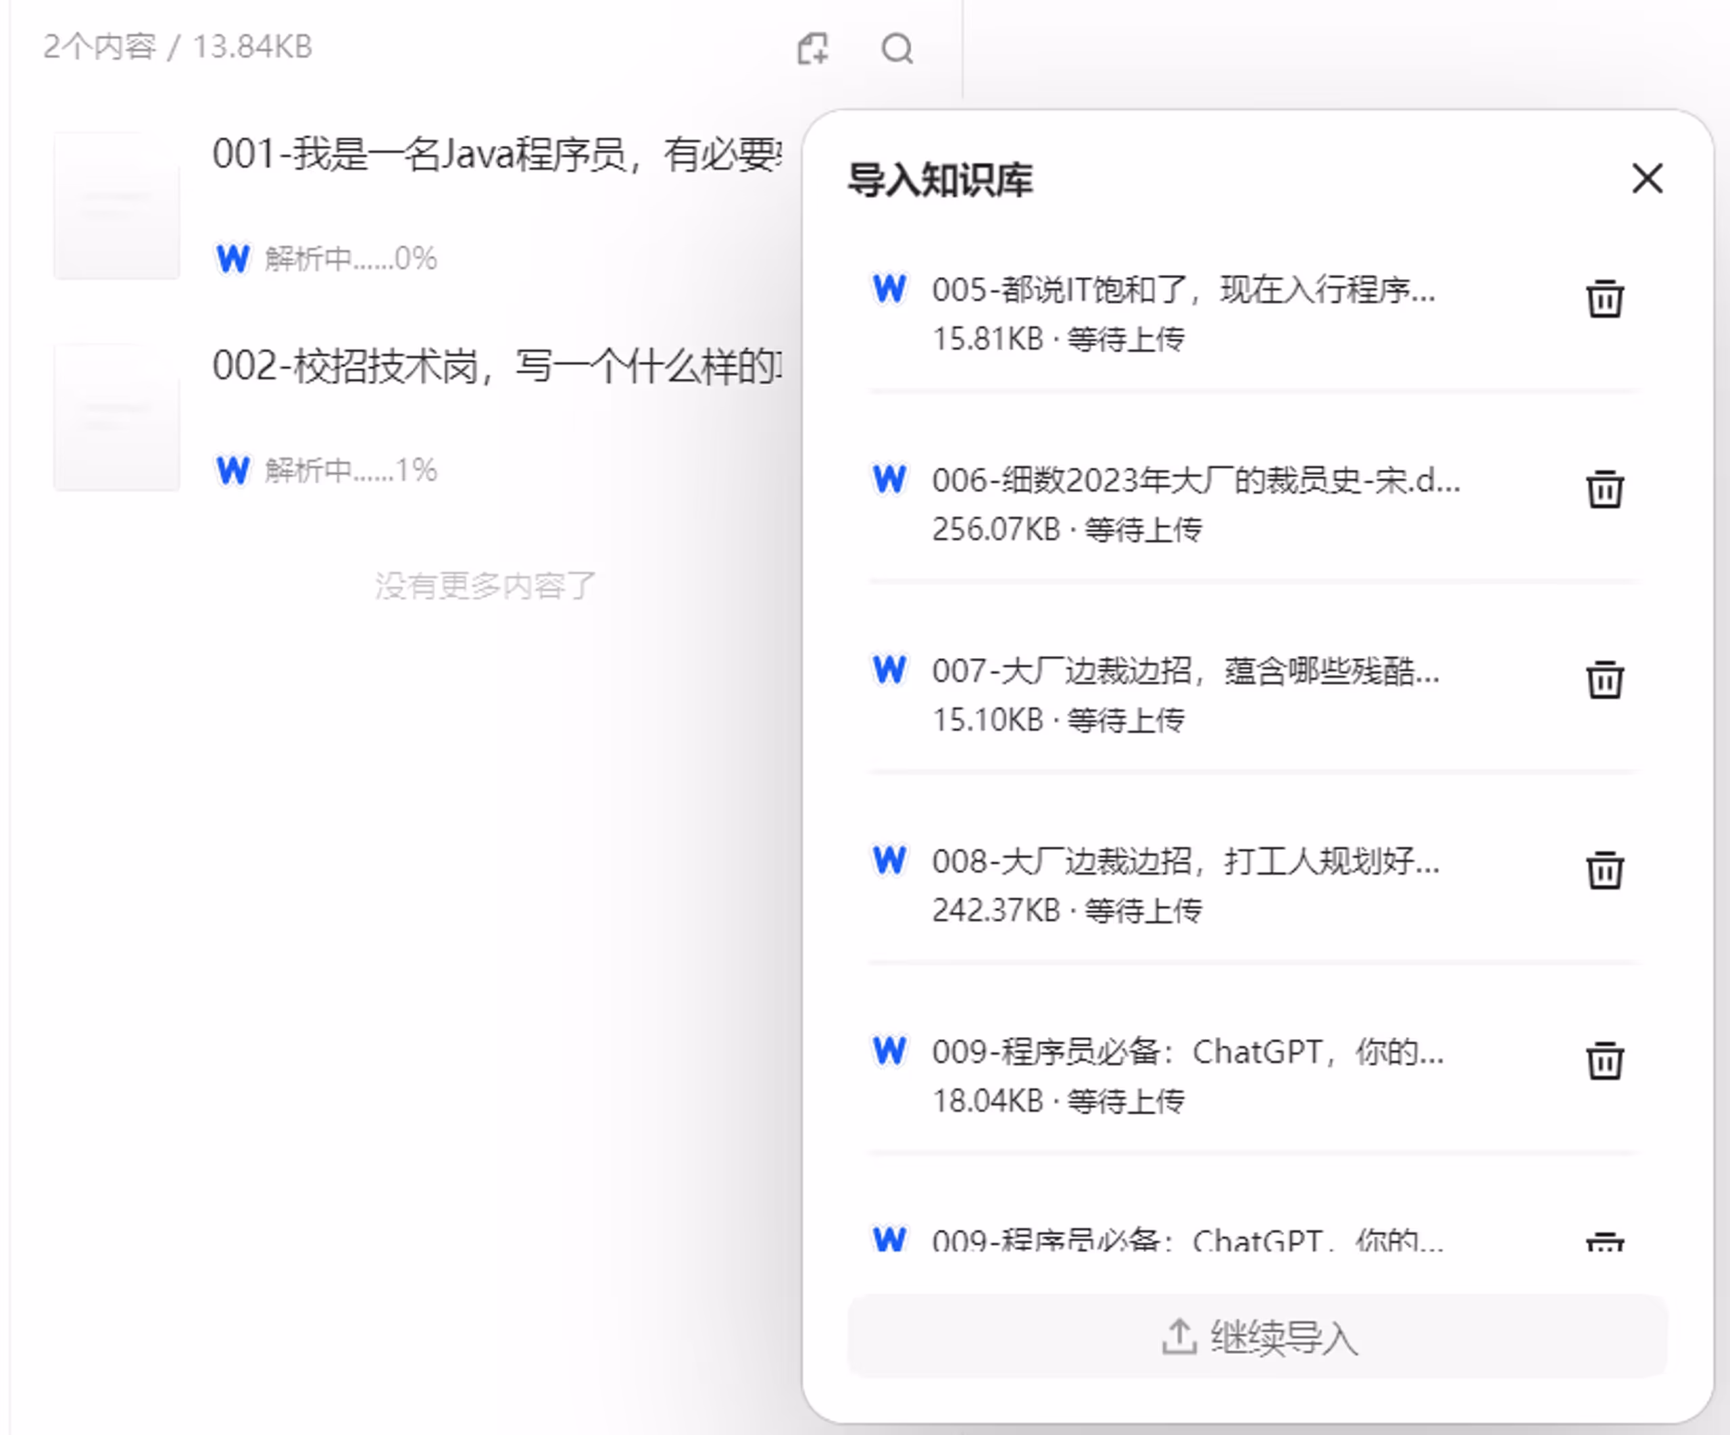This screenshot has height=1435, width=1730.
Task: Click the Word icon beside 解析中......0%
Action: (x=233, y=259)
